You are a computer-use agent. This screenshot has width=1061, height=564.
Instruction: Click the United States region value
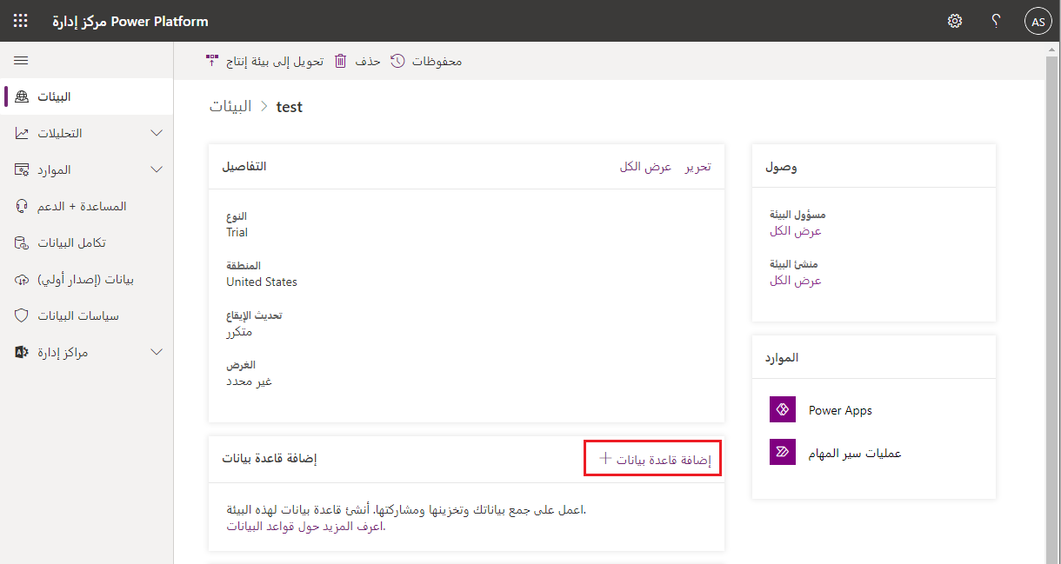(x=262, y=282)
